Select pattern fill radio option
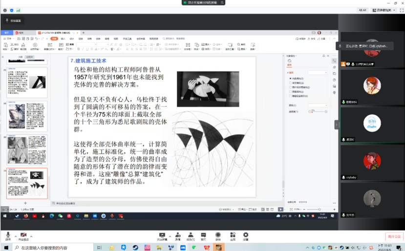 click(x=291, y=92)
